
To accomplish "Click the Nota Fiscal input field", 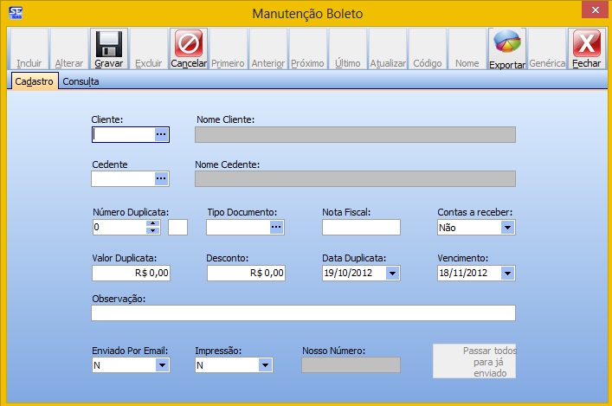I will coord(362,227).
